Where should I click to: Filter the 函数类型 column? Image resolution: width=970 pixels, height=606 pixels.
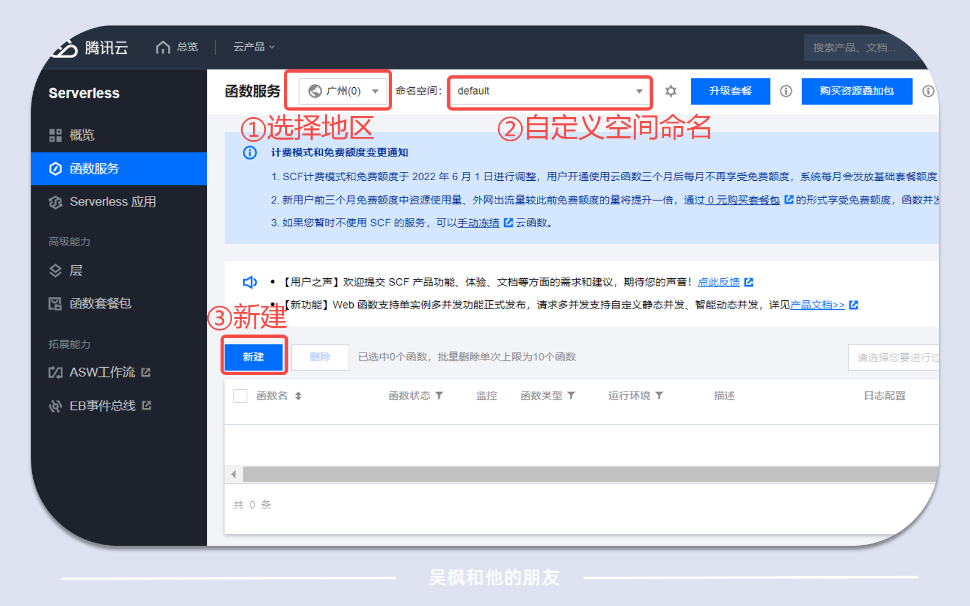pyautogui.click(x=571, y=396)
